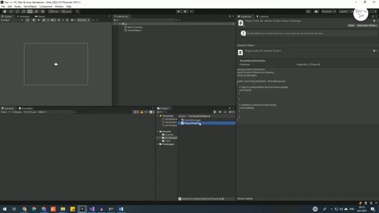
Task: Select the combined Transform tool
Action: tap(36, 11)
